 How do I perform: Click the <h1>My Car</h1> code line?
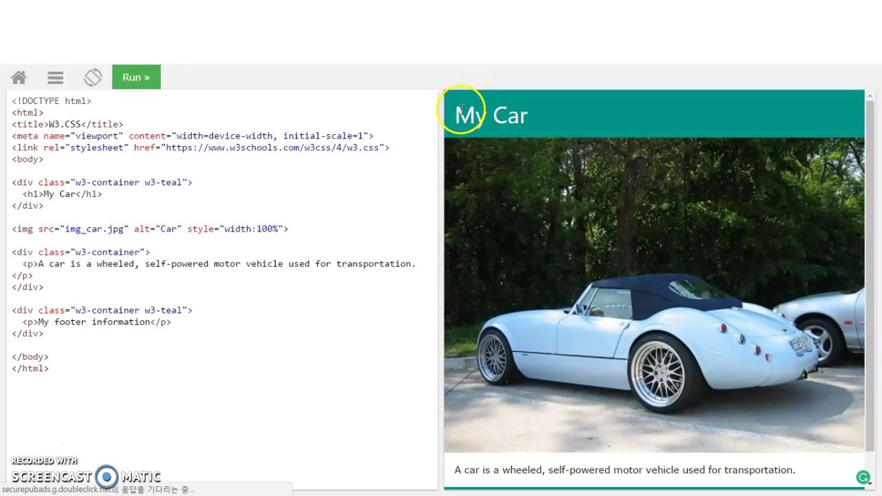(x=62, y=194)
